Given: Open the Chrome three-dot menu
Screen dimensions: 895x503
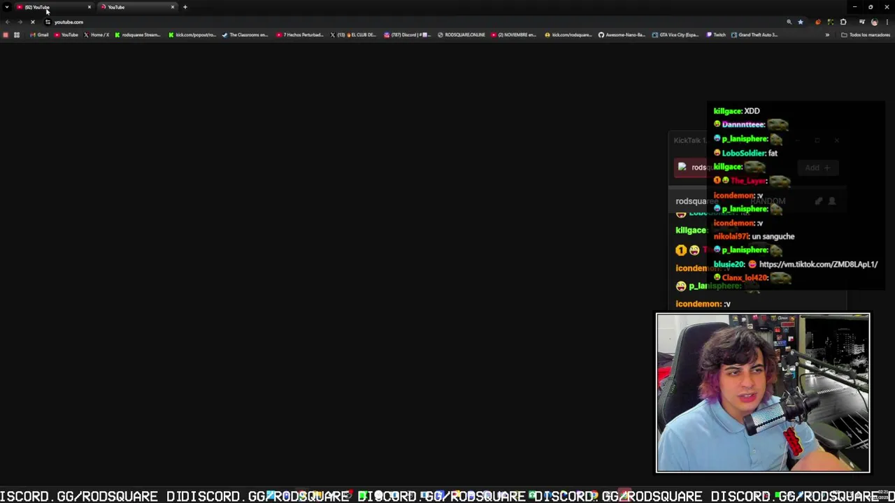Looking at the screenshot, I should click(x=888, y=22).
